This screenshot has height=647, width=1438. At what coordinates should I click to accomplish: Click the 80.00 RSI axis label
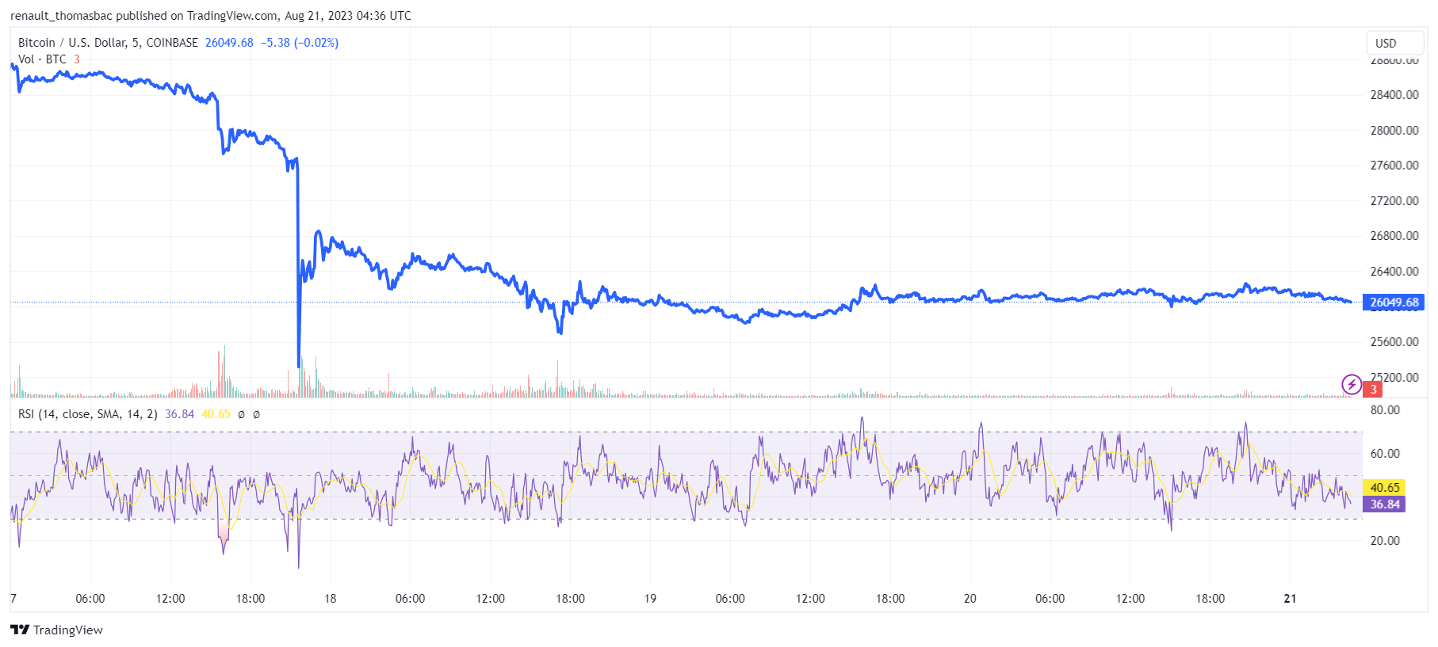(1385, 410)
